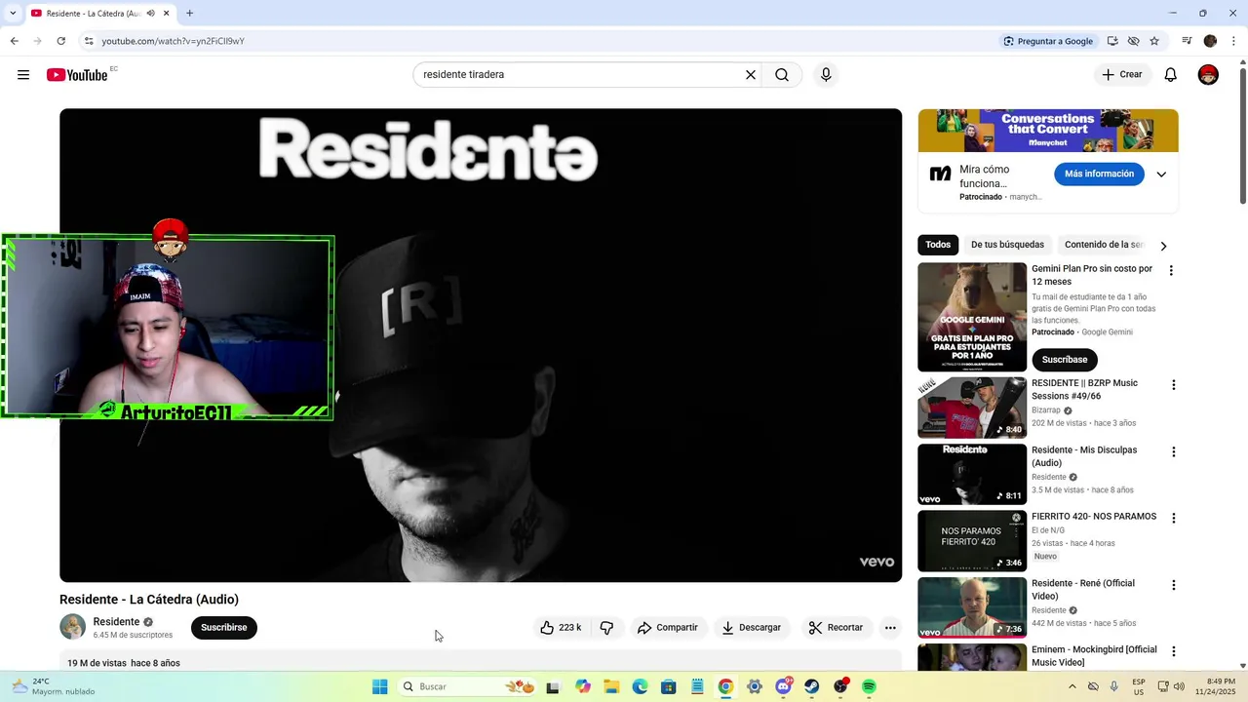Share the video via Compartir
Screen dimensions: 1248x702
coord(668,628)
